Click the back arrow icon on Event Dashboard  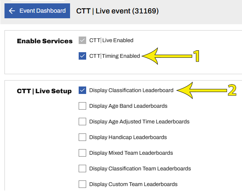[x=12, y=11]
